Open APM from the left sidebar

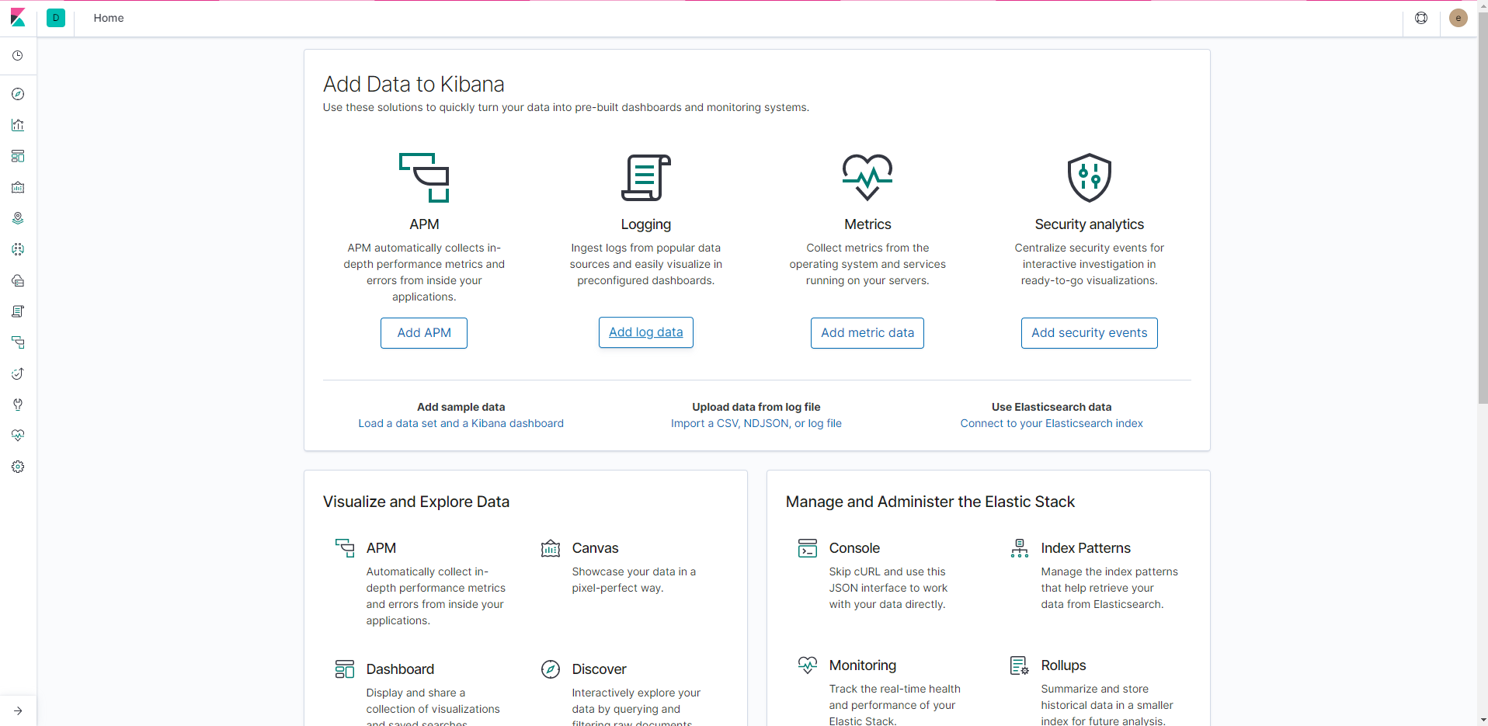click(18, 342)
